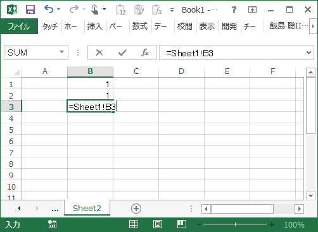Viewport: 318px width, 232px height.
Task: Click the macro recording status bar icon
Action: (x=52, y=224)
